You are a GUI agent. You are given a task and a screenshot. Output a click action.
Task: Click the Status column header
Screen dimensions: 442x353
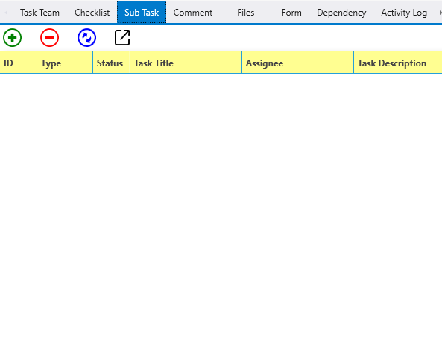coord(111,63)
